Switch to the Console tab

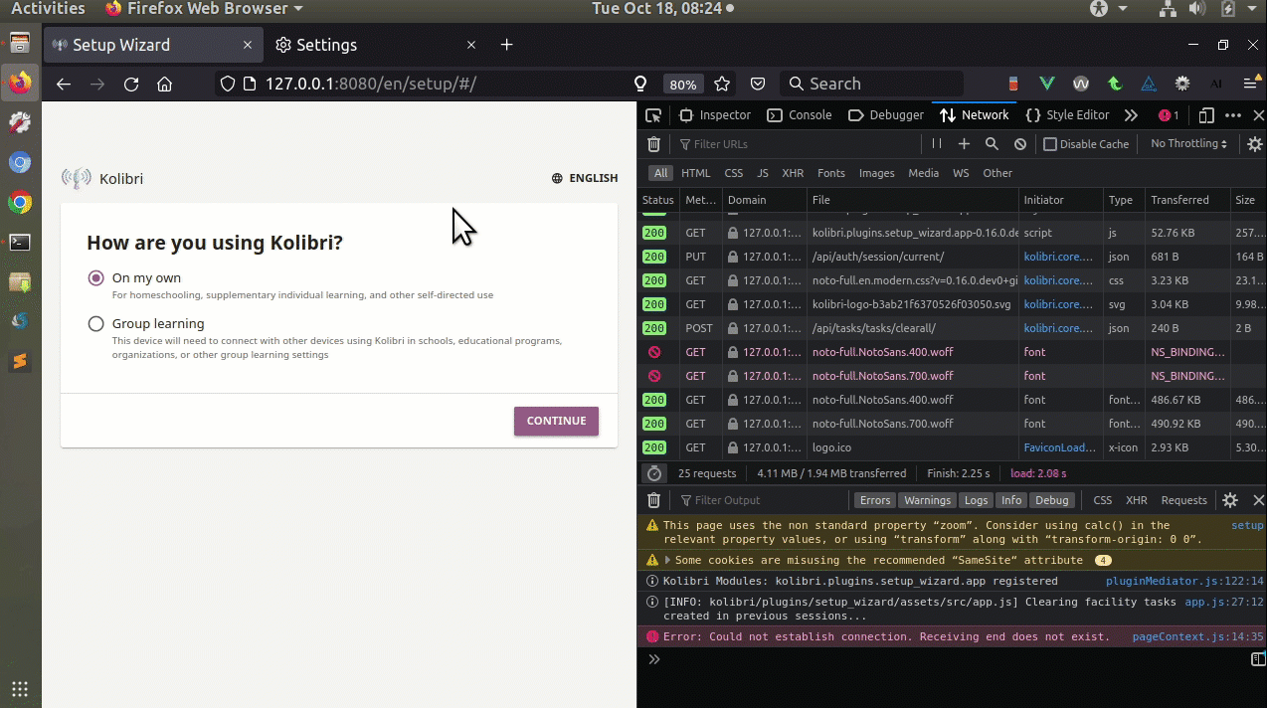point(800,115)
